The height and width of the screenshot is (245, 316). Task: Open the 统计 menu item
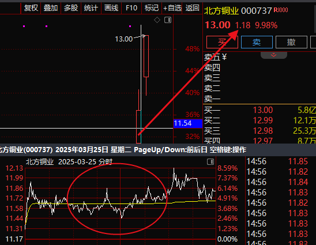(x=91, y=8)
